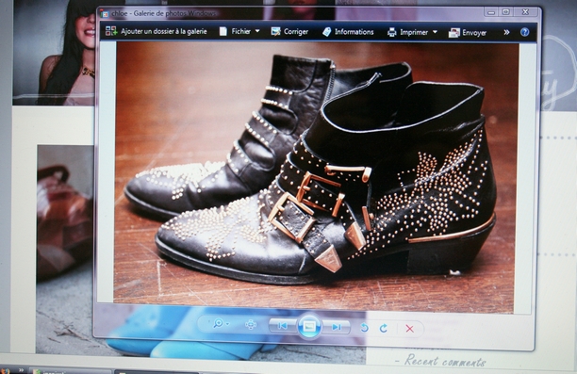Click the fit to window icon
The width and height of the screenshot is (577, 374).
click(251, 324)
